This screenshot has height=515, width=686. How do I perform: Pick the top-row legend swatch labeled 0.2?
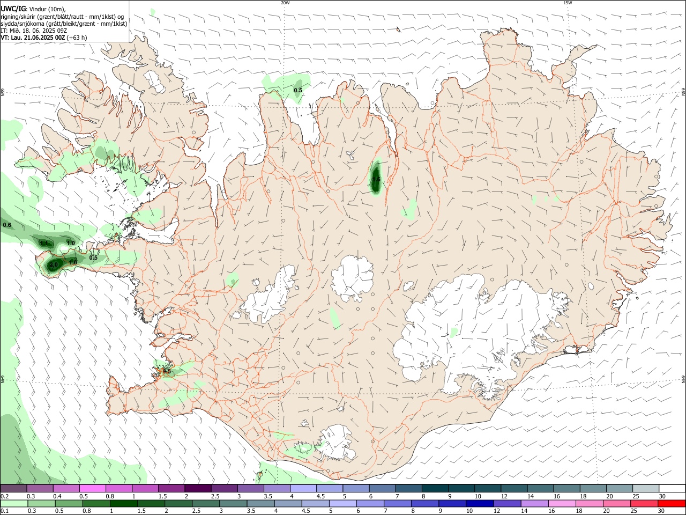pyautogui.click(x=13, y=489)
